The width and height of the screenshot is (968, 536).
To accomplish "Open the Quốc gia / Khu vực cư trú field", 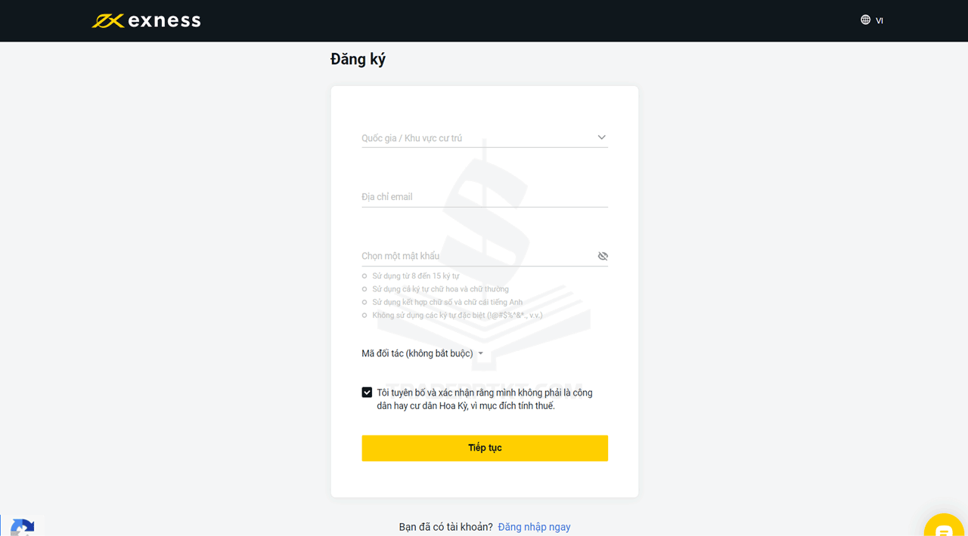I will (476, 138).
